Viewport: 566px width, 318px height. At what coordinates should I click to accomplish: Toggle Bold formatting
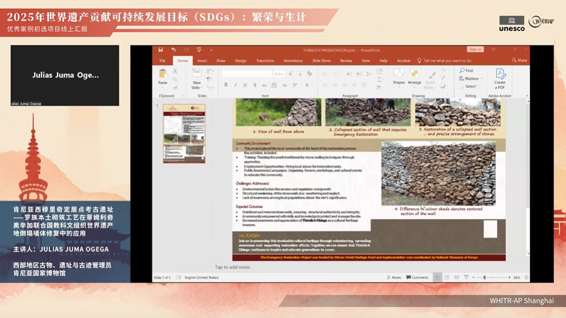pyautogui.click(x=226, y=85)
